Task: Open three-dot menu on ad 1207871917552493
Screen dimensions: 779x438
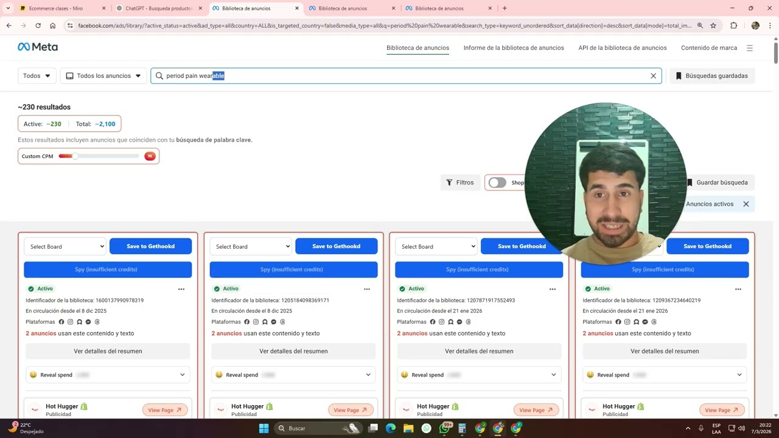Action: pyautogui.click(x=553, y=289)
